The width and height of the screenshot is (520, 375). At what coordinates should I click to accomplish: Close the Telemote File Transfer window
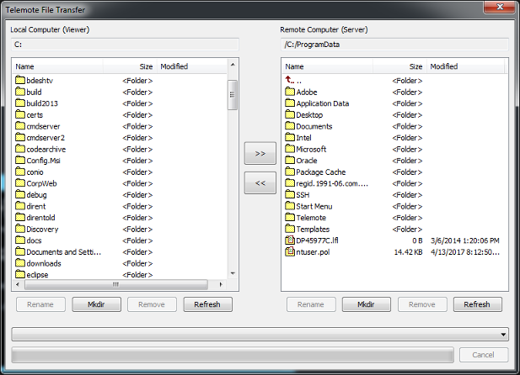click(500, 7)
